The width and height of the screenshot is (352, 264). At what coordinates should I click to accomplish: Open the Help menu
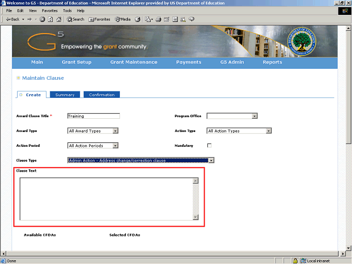coord(81,11)
